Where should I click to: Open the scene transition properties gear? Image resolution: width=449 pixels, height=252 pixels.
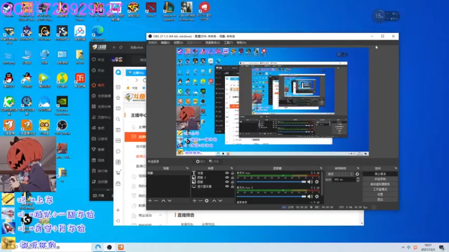click(x=357, y=174)
